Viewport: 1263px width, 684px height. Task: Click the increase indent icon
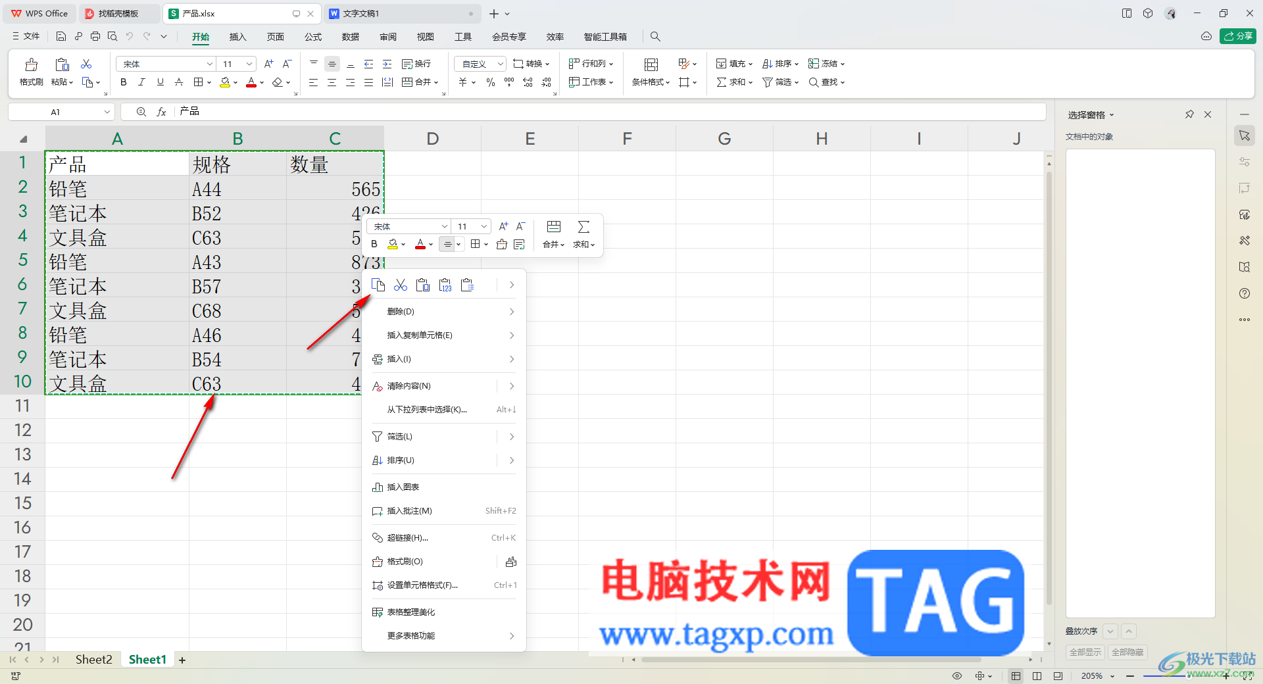[387, 64]
